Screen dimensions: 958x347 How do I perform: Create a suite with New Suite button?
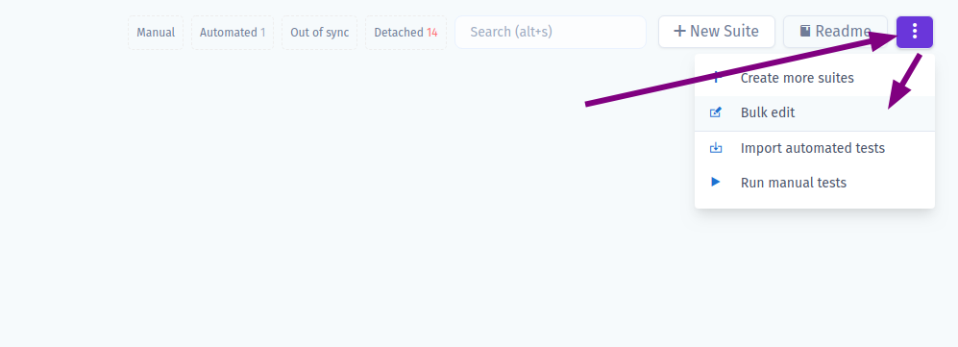point(717,32)
